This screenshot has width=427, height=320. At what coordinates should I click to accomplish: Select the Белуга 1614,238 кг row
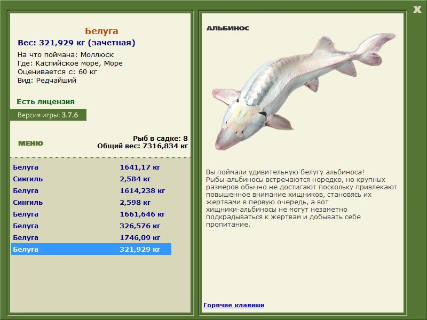[91, 190]
